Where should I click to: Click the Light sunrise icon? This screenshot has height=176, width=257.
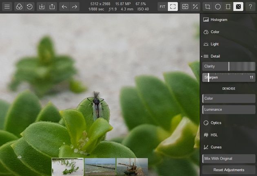206,44
